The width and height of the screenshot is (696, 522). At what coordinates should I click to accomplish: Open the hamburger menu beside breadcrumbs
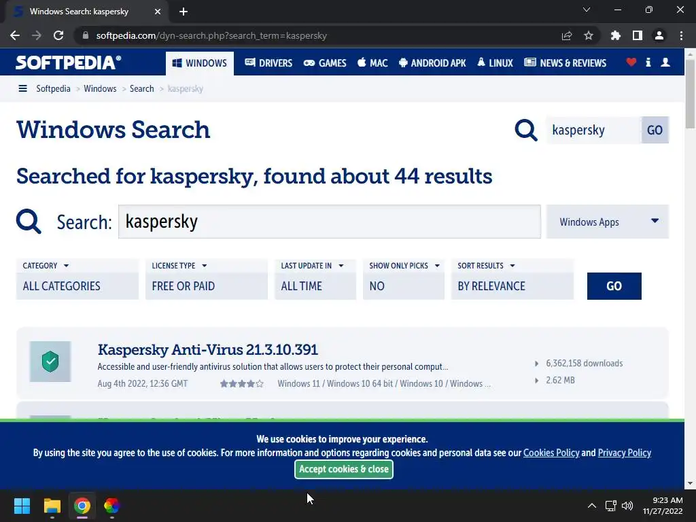coord(22,88)
